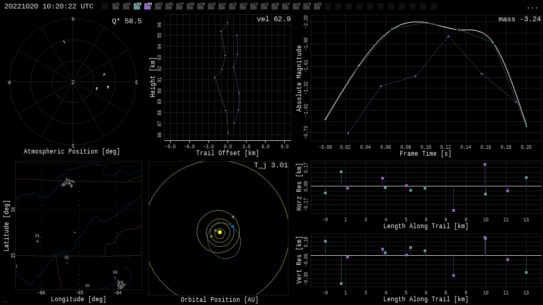Toggle the purple station 04 square
543x305 pixels.
coord(147,6)
